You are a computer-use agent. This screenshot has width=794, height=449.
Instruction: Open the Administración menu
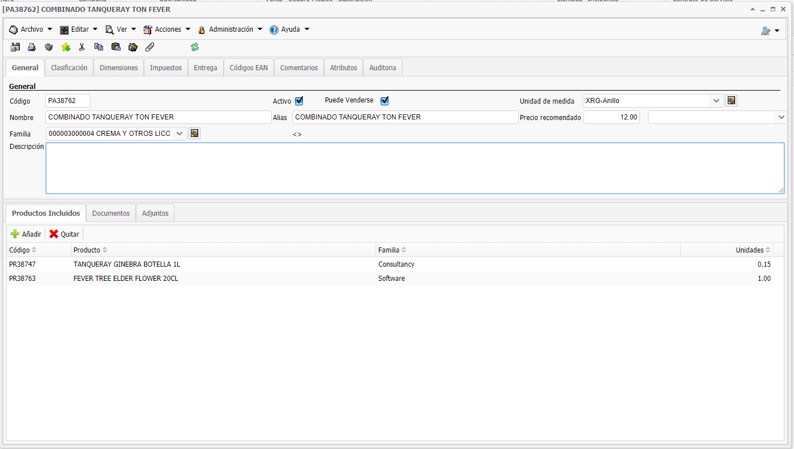(230, 29)
